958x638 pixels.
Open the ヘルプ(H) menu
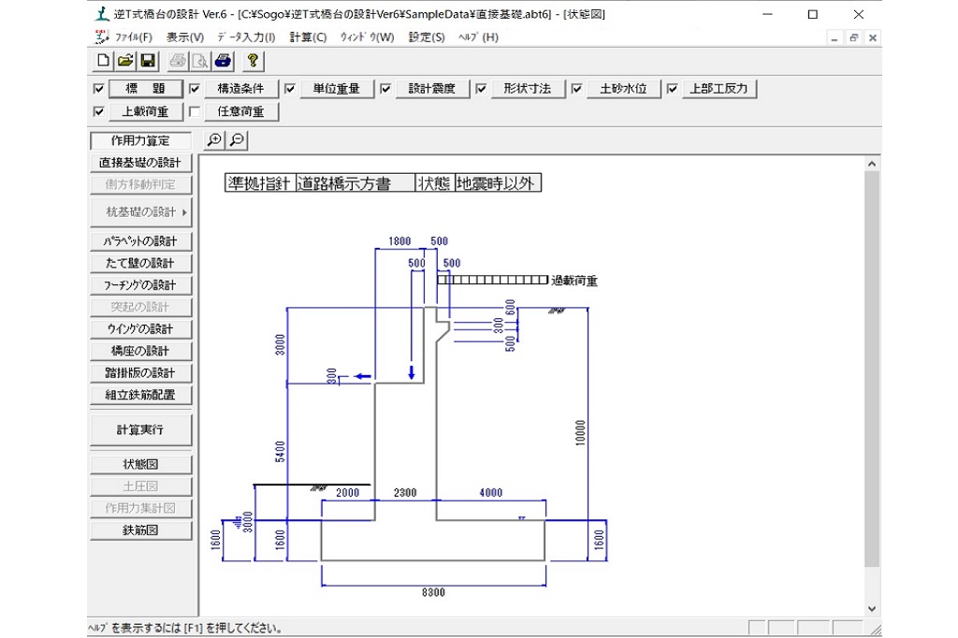pos(478,37)
